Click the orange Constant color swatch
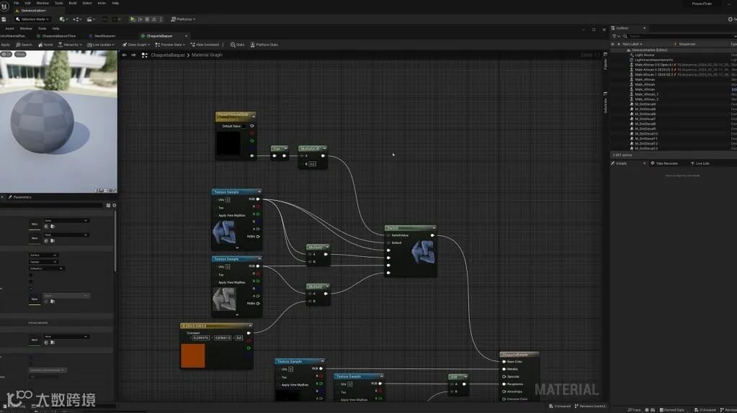Viewport: 737px width, 413px height. (192, 355)
